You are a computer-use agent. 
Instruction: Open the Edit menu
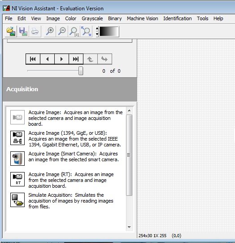click(22, 18)
